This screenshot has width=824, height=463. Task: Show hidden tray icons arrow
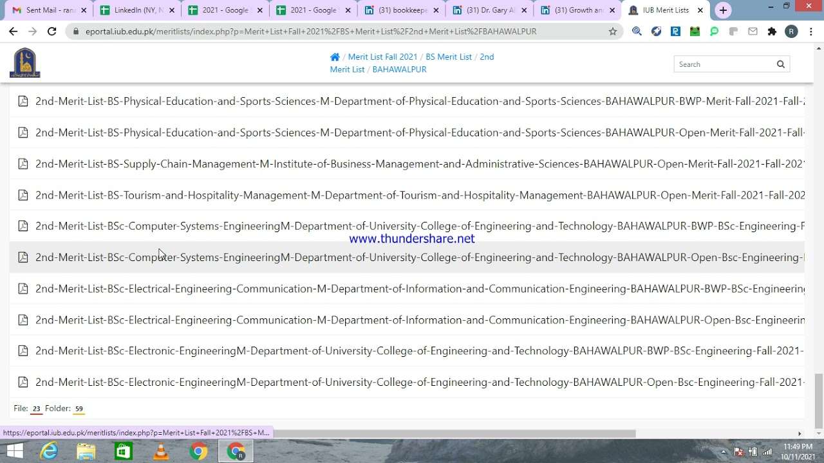coord(724,451)
